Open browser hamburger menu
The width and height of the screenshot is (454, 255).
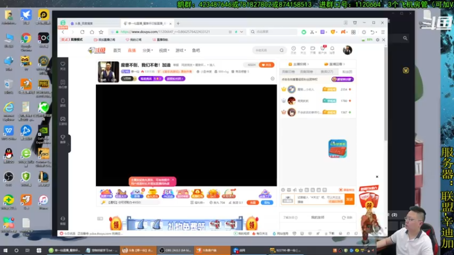tap(382, 32)
